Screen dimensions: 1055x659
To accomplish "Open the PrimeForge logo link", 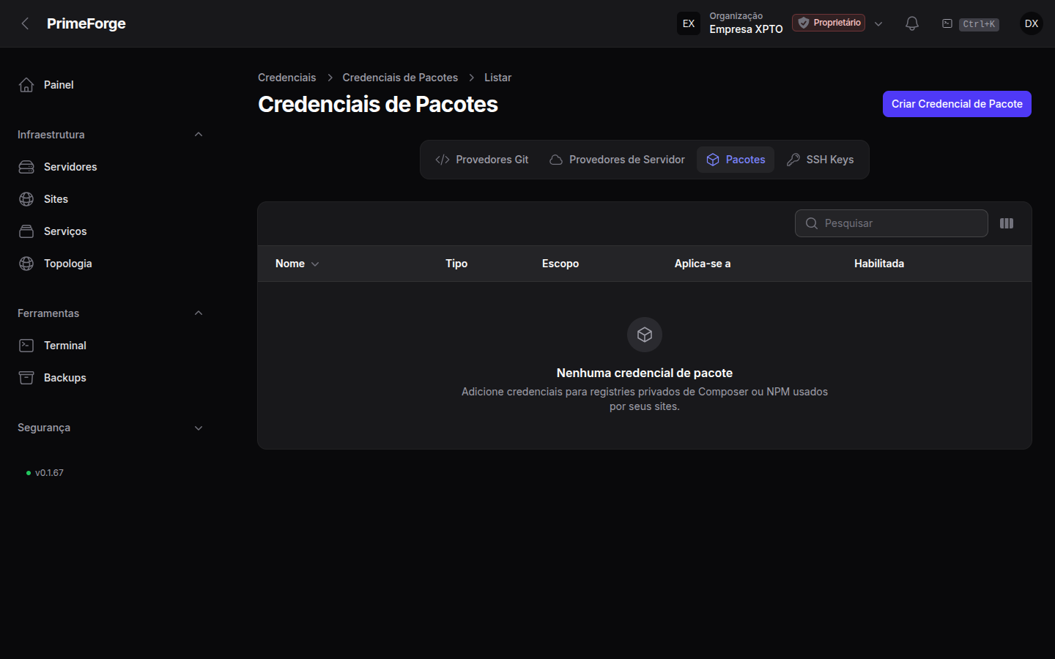I will (x=86, y=23).
